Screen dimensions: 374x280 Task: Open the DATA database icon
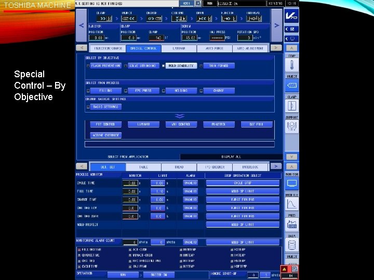pos(291,245)
